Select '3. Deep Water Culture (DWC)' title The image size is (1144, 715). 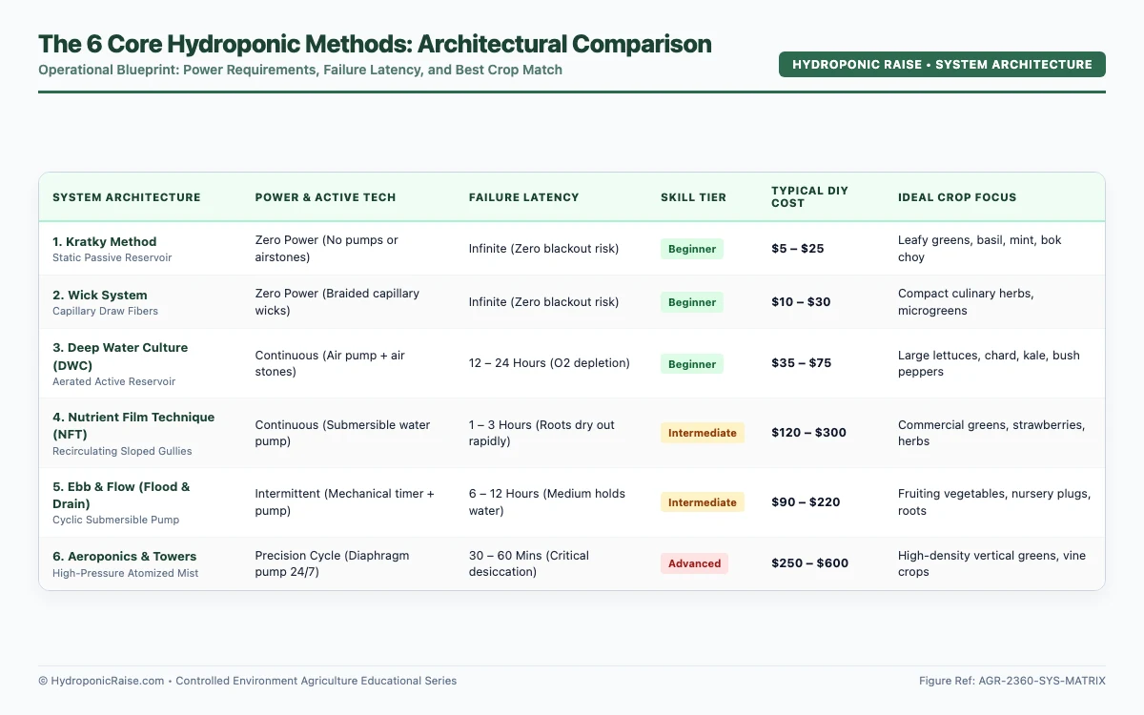coord(120,356)
